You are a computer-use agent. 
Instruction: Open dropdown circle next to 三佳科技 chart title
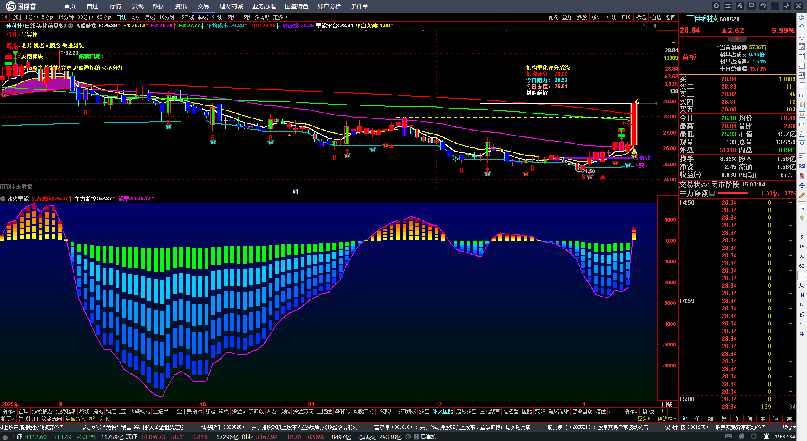pyautogui.click(x=71, y=26)
